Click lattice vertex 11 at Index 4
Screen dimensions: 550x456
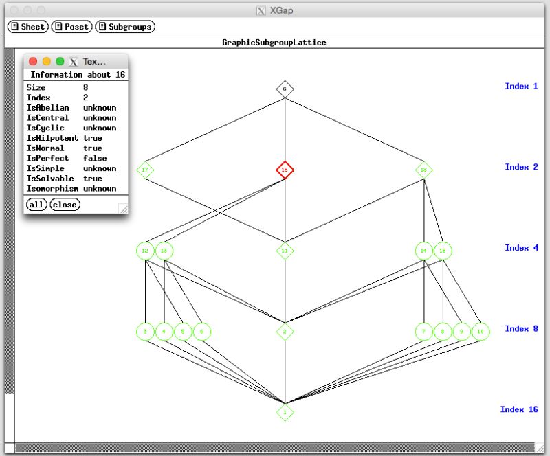(285, 251)
